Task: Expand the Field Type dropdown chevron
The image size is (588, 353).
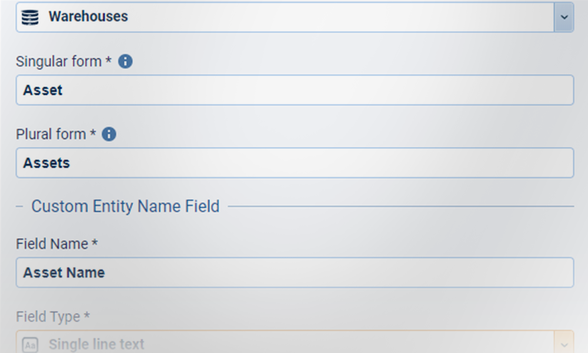Action: (x=564, y=344)
